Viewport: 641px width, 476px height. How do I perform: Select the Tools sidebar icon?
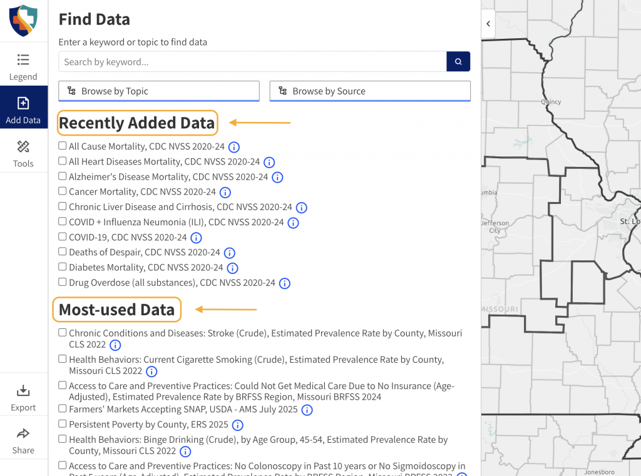(23, 153)
